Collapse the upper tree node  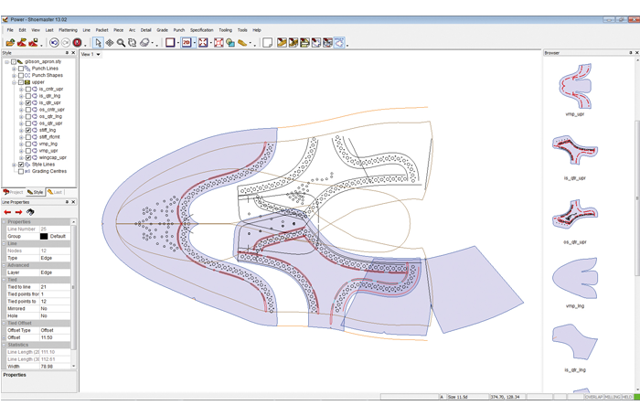click(15, 82)
